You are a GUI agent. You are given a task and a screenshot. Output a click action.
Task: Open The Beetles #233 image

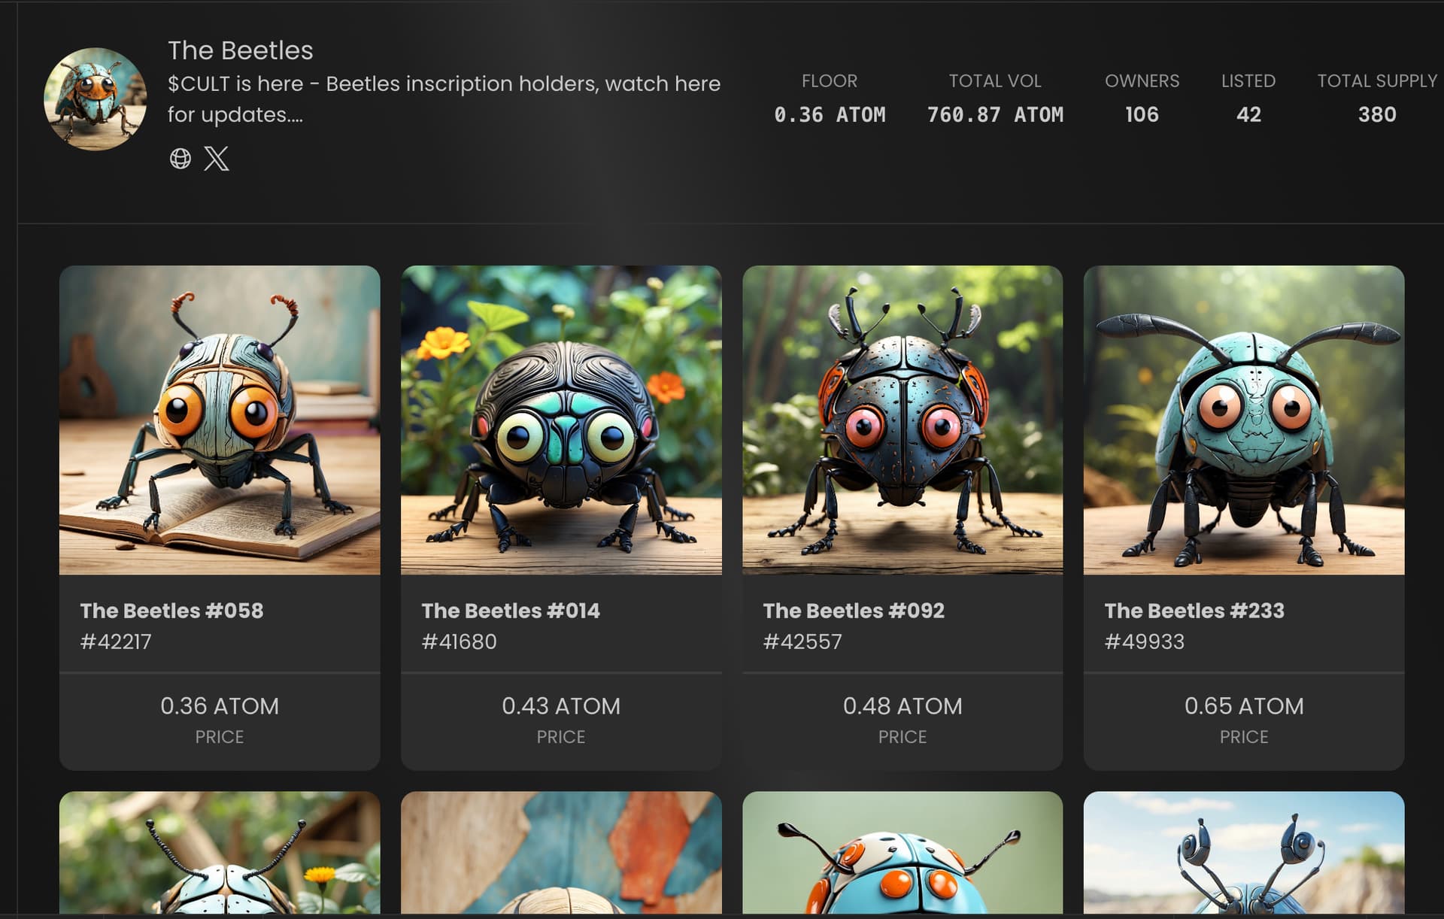pyautogui.click(x=1244, y=420)
